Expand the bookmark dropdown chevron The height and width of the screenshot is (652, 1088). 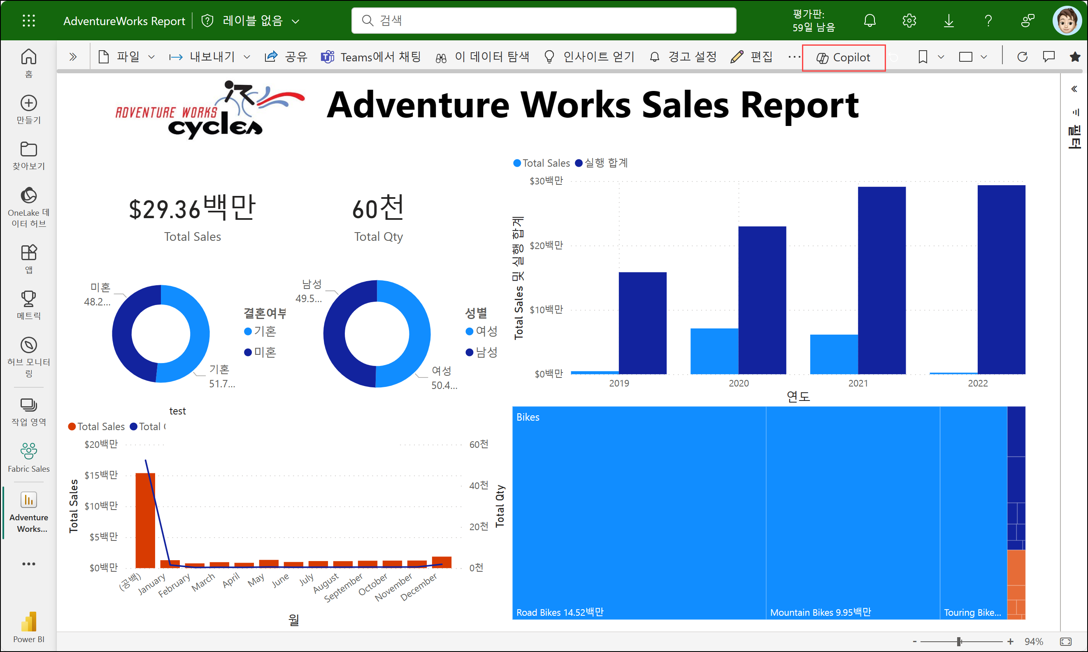(x=941, y=57)
